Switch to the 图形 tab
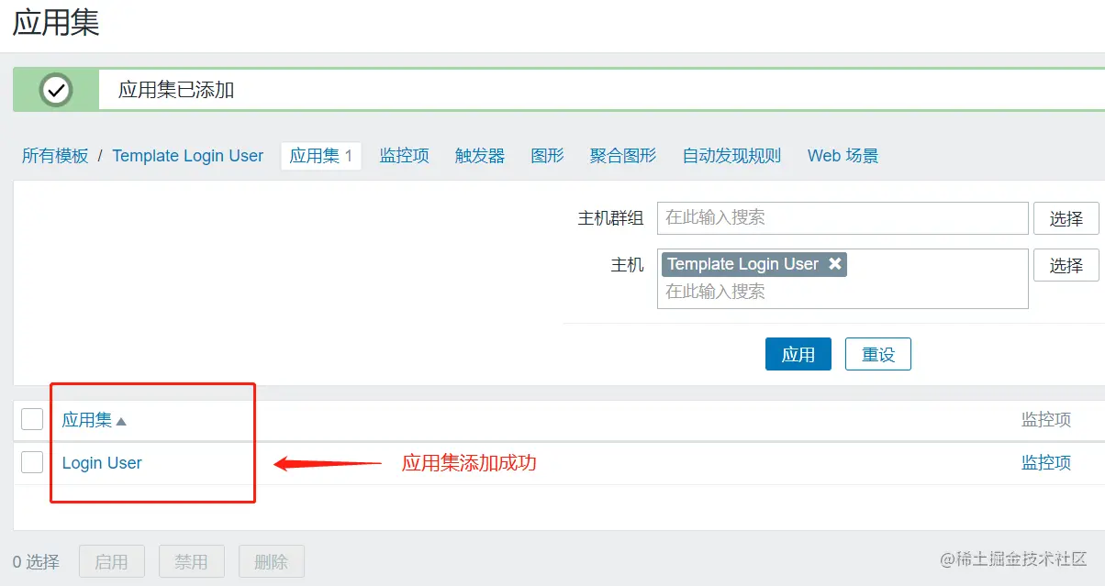Screen dimensions: 1105x586 pos(547,156)
